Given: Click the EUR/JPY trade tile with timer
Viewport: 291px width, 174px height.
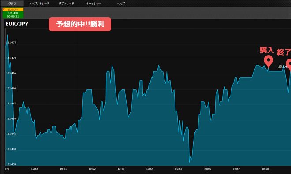Looking at the screenshot, I should [x=13, y=13].
